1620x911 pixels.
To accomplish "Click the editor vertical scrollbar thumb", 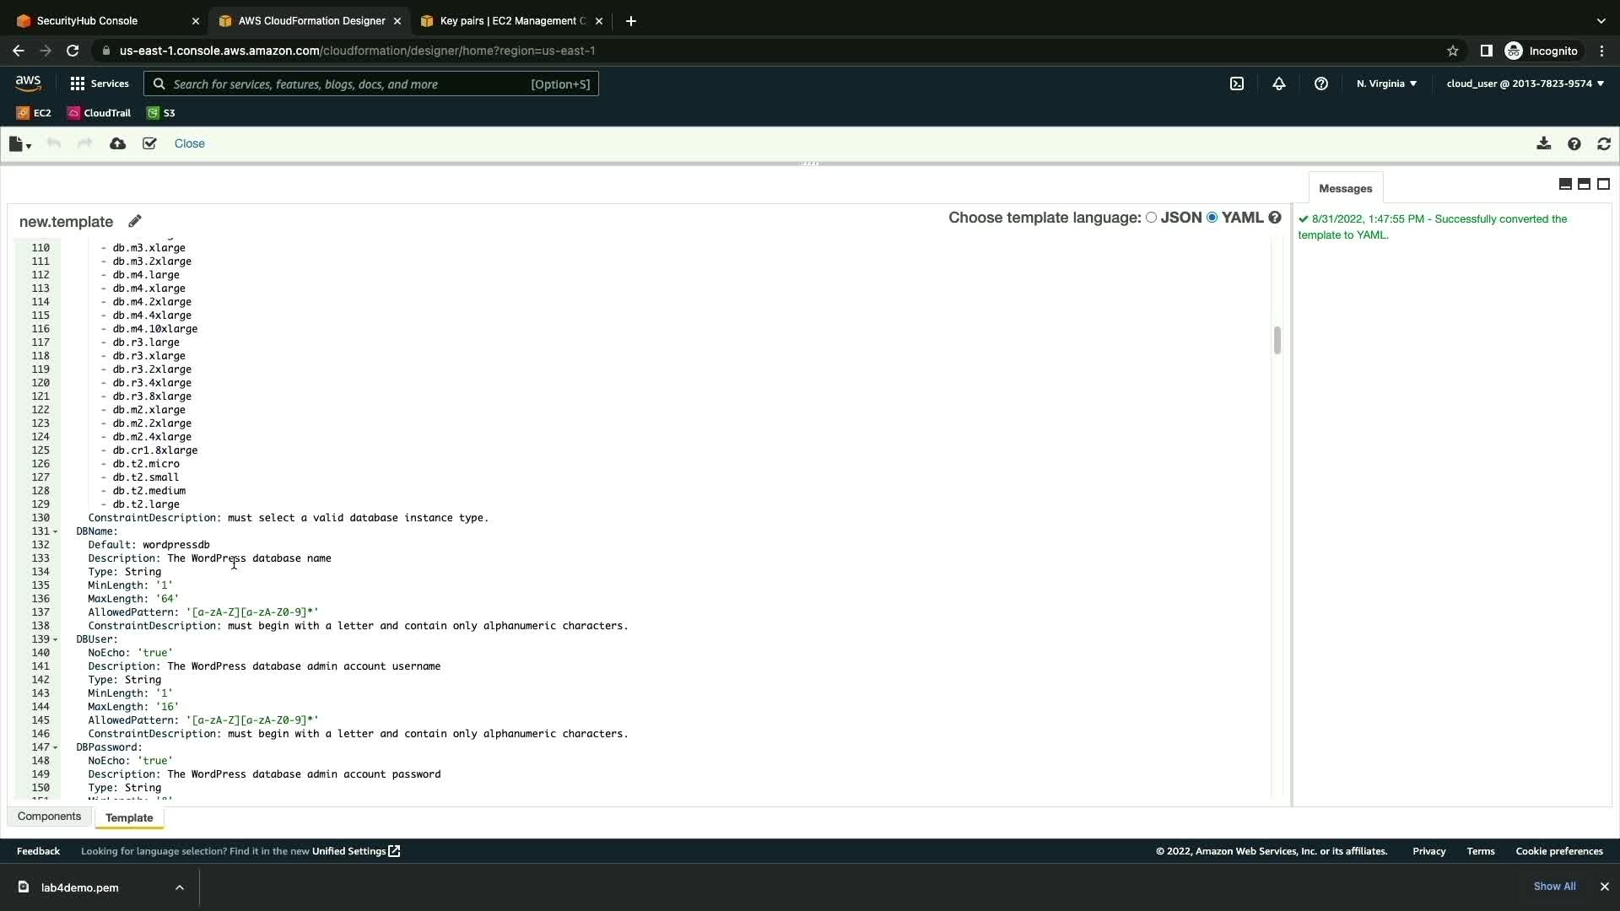I will pyautogui.click(x=1277, y=341).
